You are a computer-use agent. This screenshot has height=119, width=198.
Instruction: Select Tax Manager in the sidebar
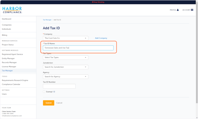(x=7, y=71)
